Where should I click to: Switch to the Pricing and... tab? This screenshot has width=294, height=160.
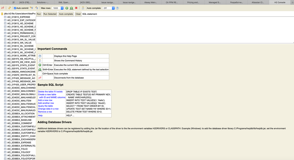pos(193,2)
